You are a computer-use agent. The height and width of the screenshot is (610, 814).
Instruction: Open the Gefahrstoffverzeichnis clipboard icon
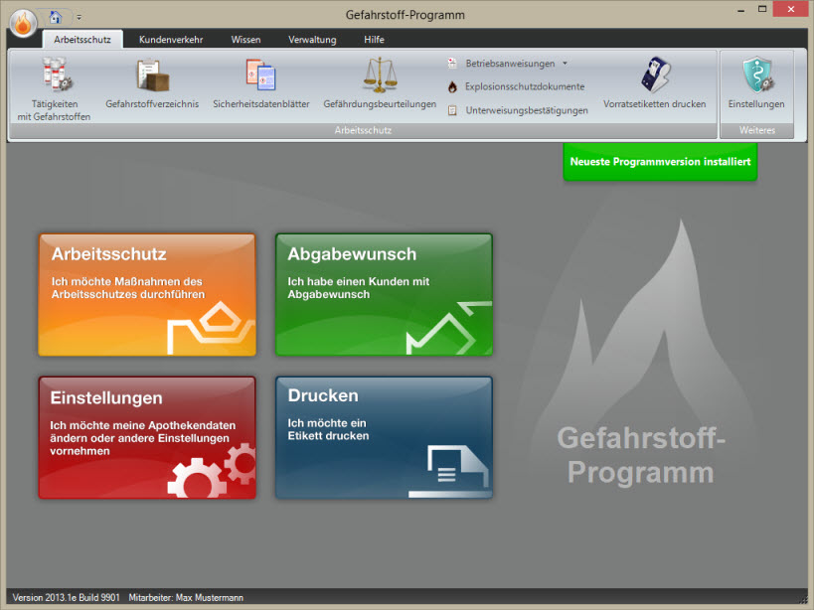pyautogui.click(x=152, y=76)
